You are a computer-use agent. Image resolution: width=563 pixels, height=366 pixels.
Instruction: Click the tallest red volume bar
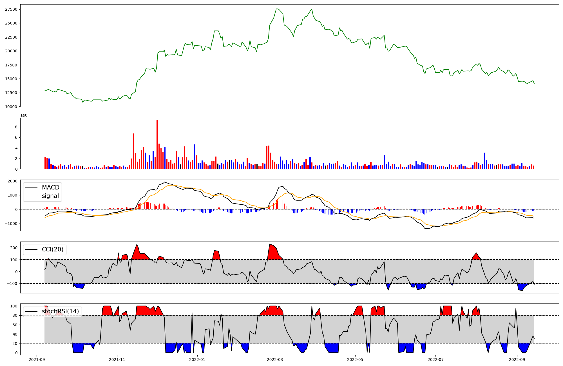click(157, 144)
